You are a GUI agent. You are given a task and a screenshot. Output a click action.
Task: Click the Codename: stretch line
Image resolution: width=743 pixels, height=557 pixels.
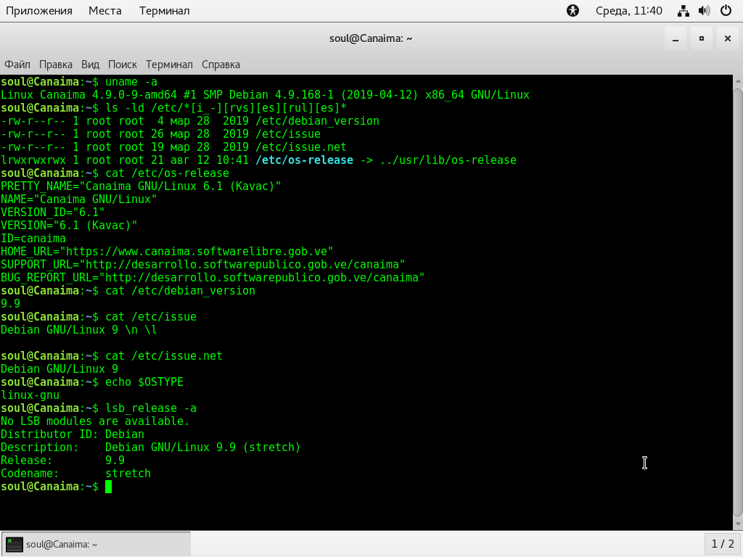pos(75,473)
